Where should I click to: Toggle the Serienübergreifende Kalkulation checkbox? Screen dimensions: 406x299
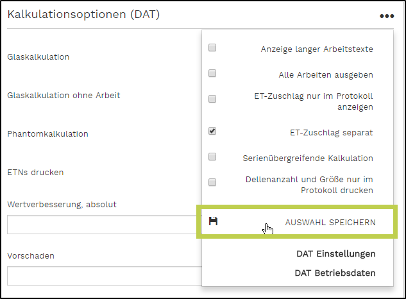(212, 157)
